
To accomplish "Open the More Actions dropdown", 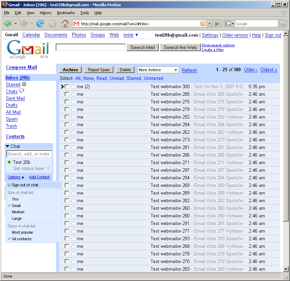I will coord(158,70).
